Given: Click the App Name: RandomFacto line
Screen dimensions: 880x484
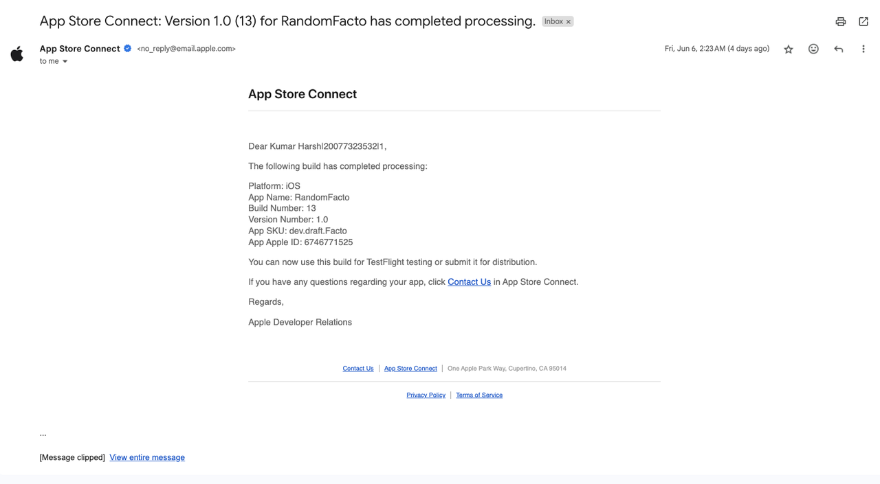Looking at the screenshot, I should 299,198.
